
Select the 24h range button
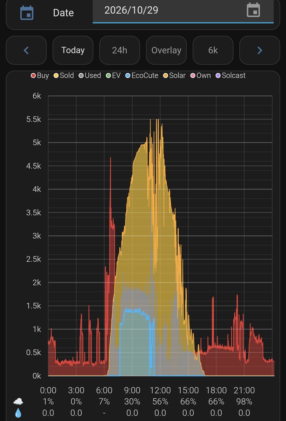point(120,51)
